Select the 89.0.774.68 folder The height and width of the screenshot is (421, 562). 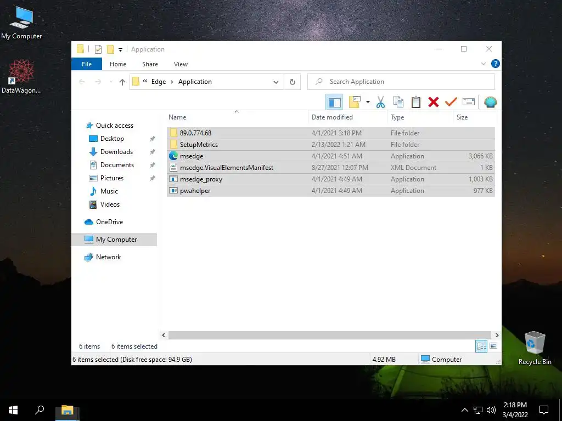tap(331, 133)
